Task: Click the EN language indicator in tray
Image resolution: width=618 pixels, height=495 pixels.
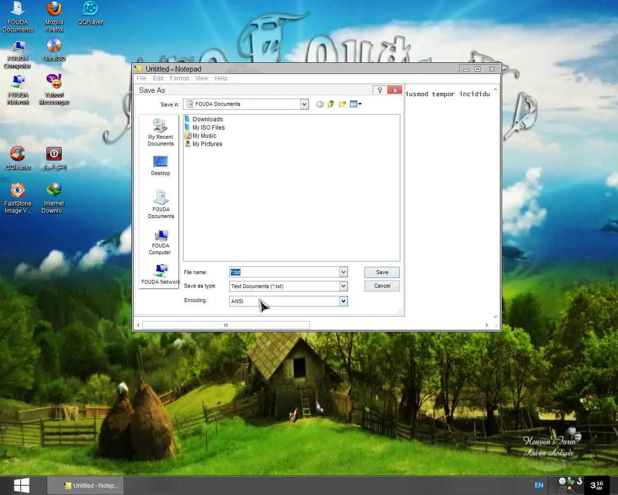Action: (539, 485)
